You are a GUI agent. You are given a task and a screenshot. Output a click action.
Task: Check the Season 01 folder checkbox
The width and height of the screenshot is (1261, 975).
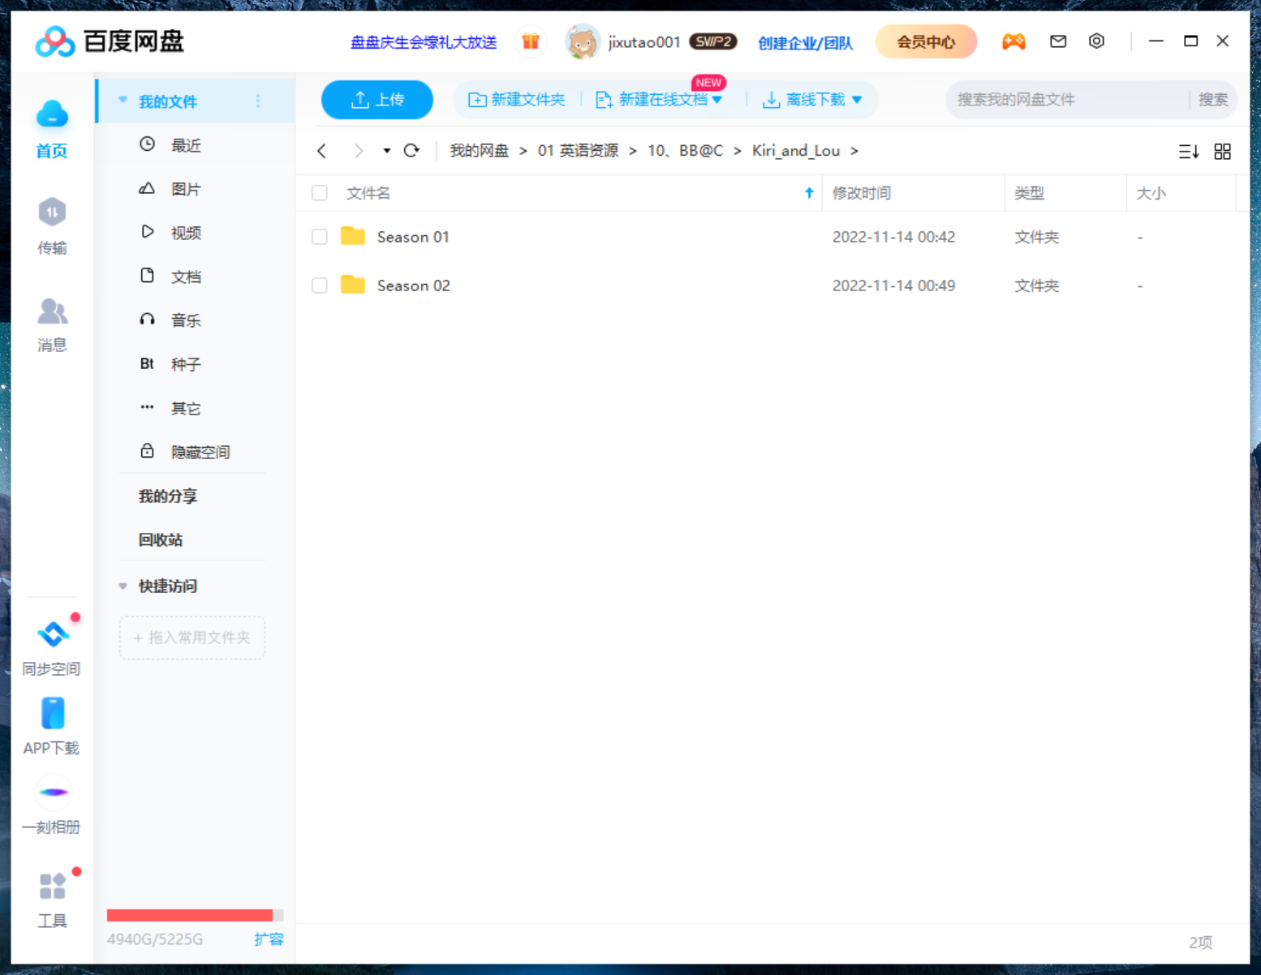point(320,237)
